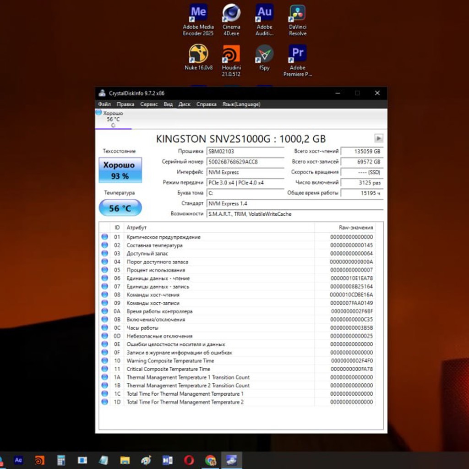The height and width of the screenshot is (469, 469).
Task: Click the active CrystalDiskInfo taskbar icon
Action: pyautogui.click(x=231, y=460)
